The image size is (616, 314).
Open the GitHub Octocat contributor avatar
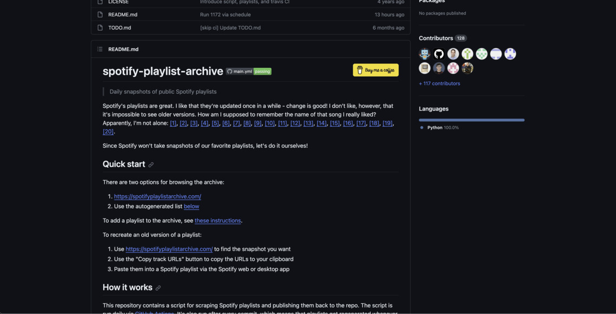(439, 54)
